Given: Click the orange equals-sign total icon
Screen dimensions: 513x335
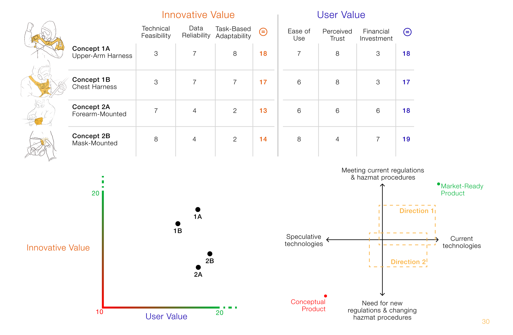Looking at the screenshot, I should click(x=263, y=32).
